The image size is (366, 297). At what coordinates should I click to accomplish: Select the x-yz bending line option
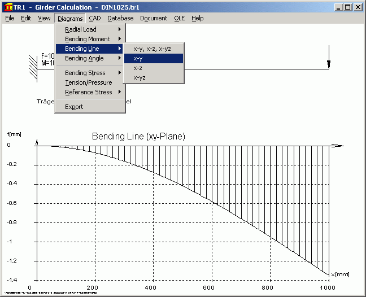(x=140, y=77)
